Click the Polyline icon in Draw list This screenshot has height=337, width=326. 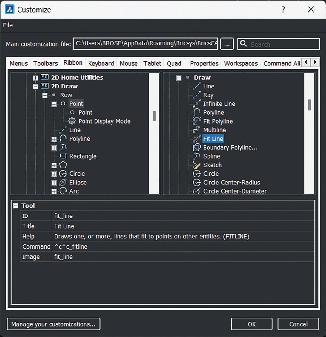pos(197,112)
